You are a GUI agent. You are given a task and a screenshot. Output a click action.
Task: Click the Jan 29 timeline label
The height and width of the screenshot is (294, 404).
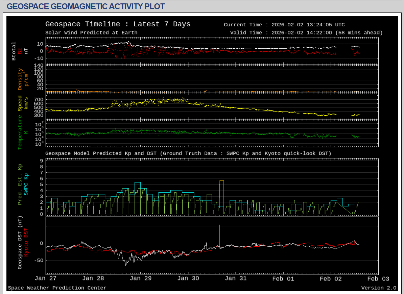pyautogui.click(x=141, y=279)
